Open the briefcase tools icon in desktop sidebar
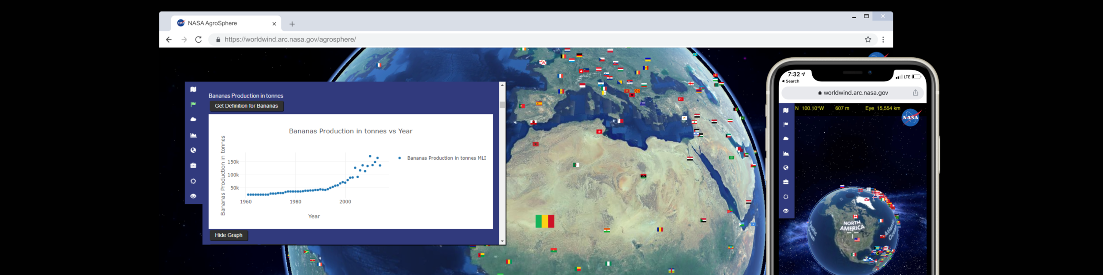The width and height of the screenshot is (1103, 275). click(x=193, y=165)
